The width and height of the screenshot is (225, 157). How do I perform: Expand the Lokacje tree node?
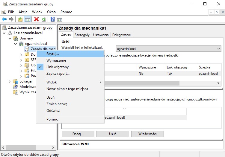(x=10, y=81)
